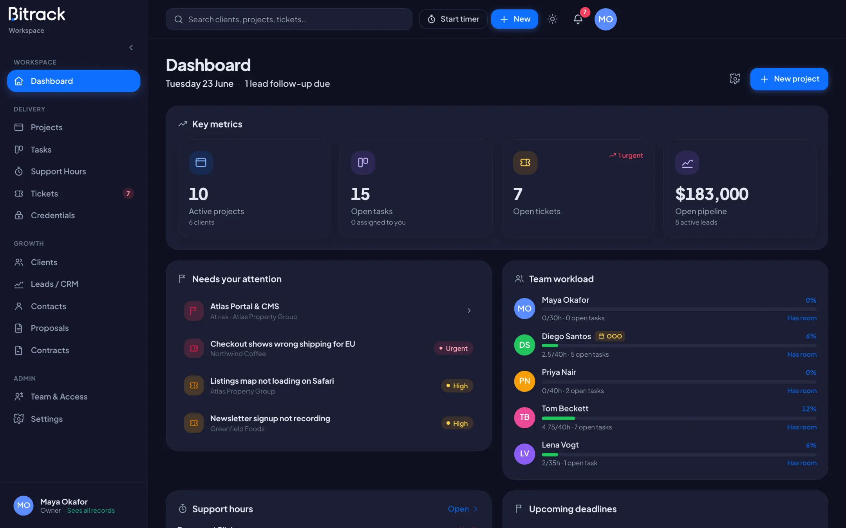Click the Newsletter signup ticket icon
Screen dimensions: 846x528
point(193,423)
